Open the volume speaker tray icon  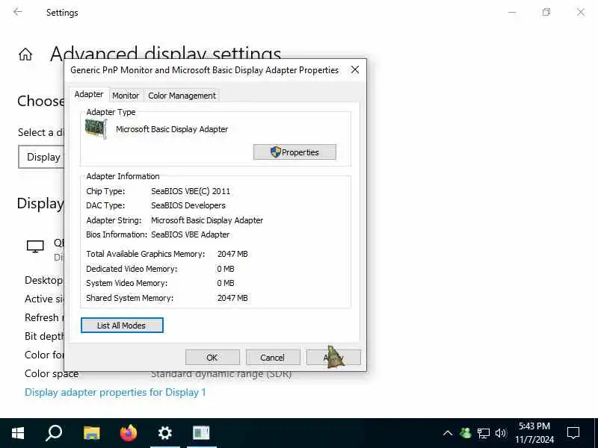pos(501,433)
